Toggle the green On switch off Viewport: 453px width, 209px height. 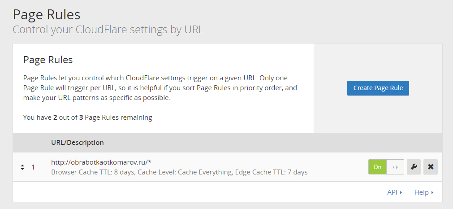377,167
